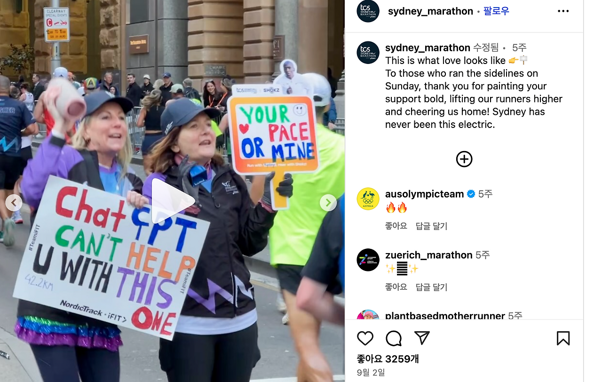Screen dimensions: 602x382
Task: Open the zuerich_marathon profile avatar
Action: (368, 260)
